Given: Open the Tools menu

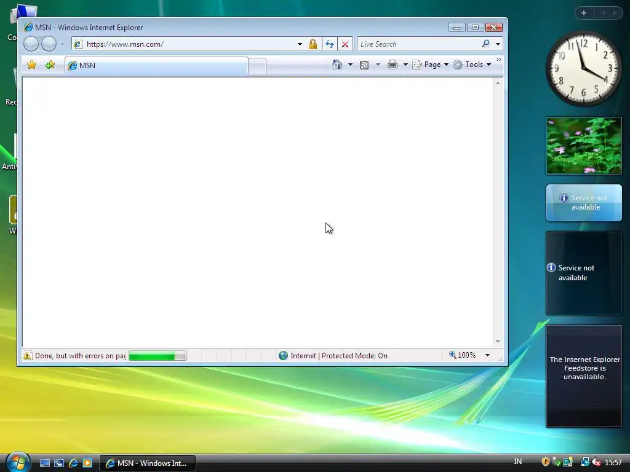Looking at the screenshot, I should (x=472, y=65).
